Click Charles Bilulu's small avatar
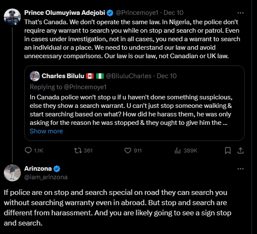The image size is (257, 234). [x=35, y=76]
